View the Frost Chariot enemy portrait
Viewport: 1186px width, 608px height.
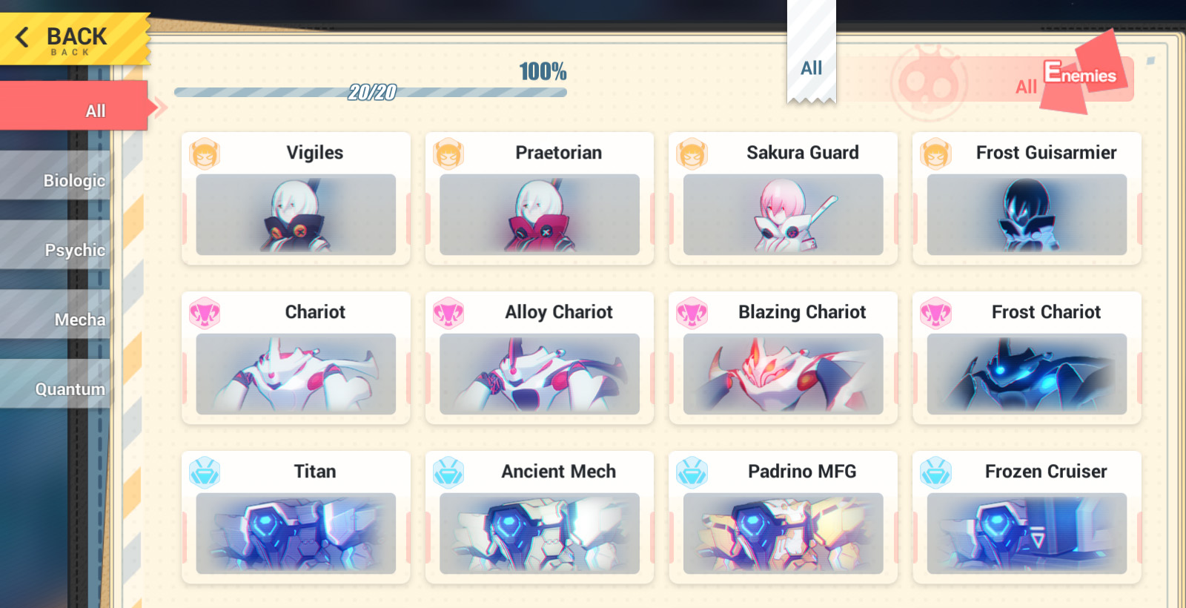(x=1027, y=374)
